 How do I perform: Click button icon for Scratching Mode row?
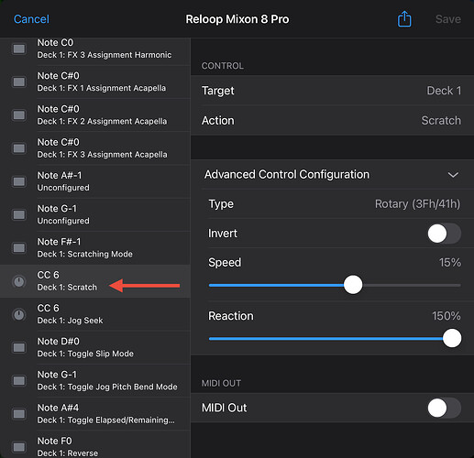click(x=19, y=248)
